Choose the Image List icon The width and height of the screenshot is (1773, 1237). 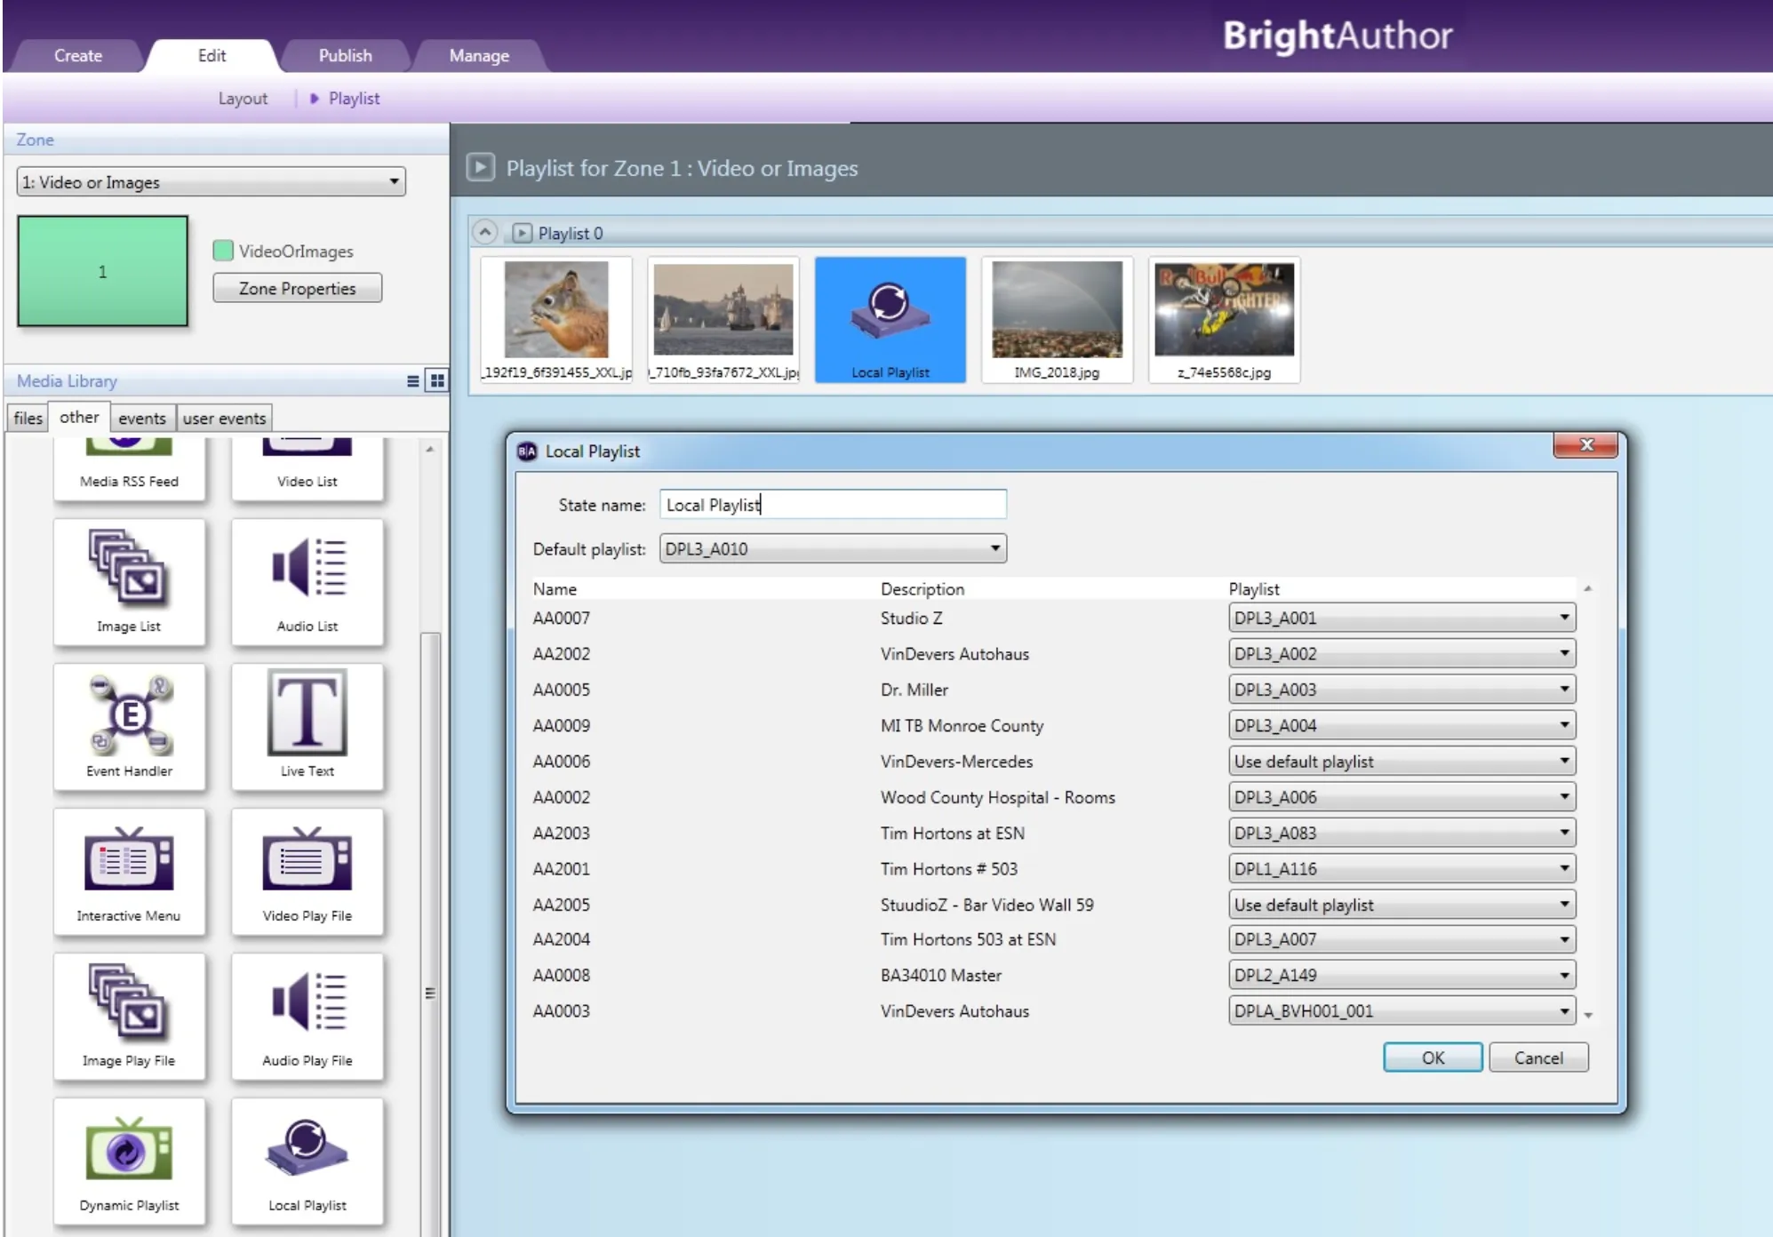[129, 582]
